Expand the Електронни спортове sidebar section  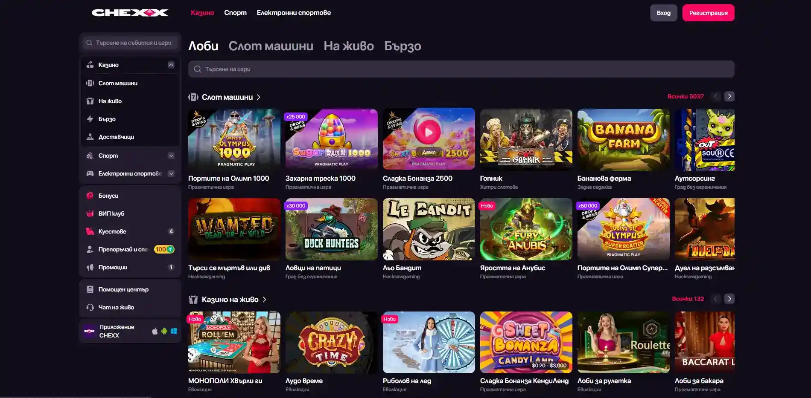[x=171, y=173]
